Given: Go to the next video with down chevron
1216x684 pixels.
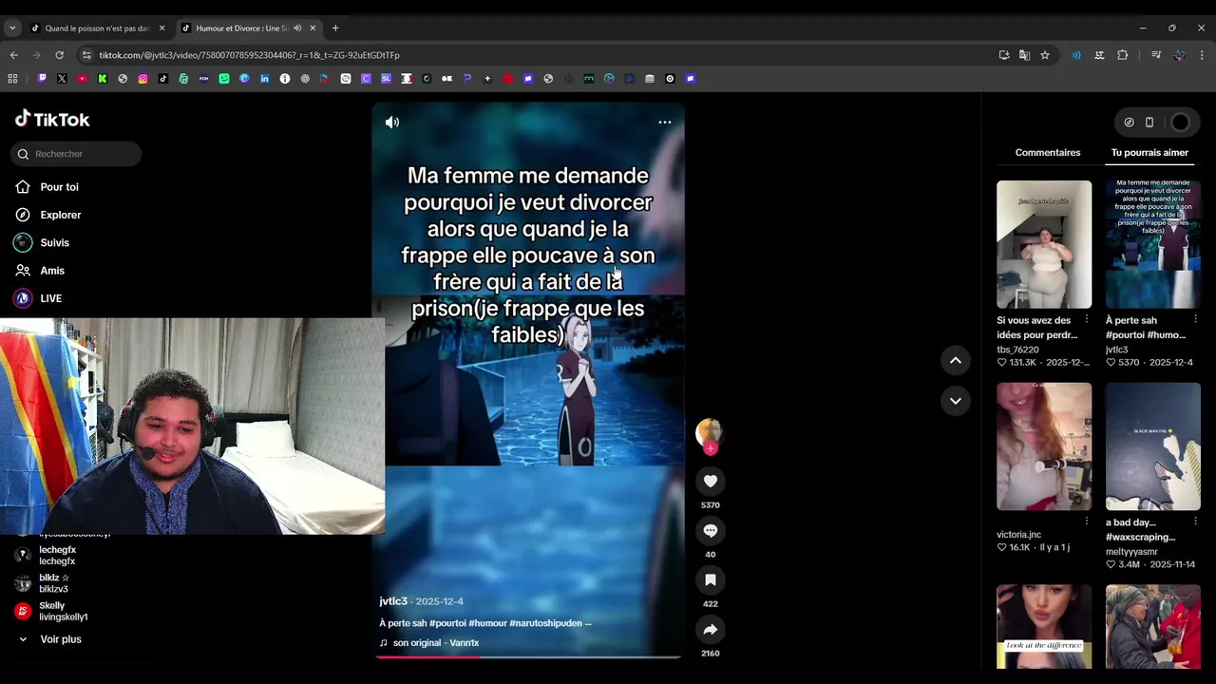Looking at the screenshot, I should click(x=956, y=401).
